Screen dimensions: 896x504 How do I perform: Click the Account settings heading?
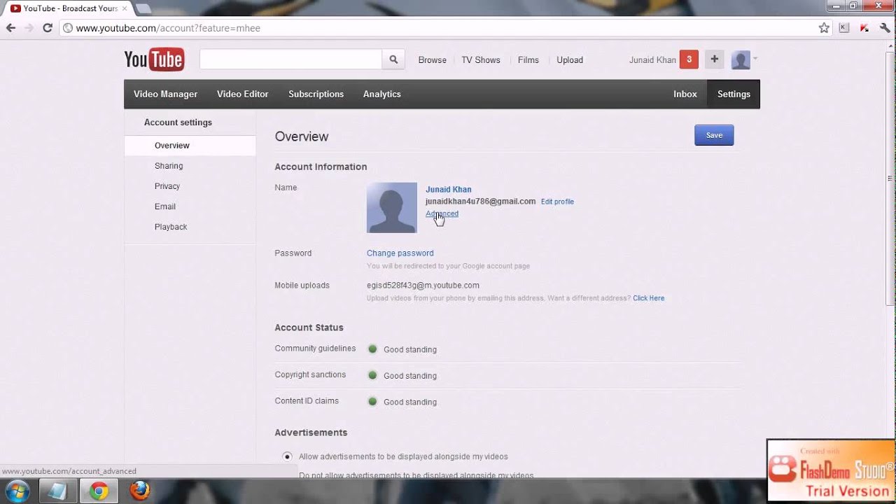178,122
